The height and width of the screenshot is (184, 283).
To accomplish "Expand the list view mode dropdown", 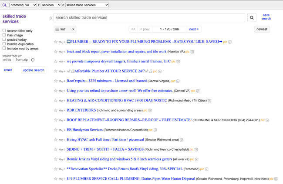I will 65,29.
